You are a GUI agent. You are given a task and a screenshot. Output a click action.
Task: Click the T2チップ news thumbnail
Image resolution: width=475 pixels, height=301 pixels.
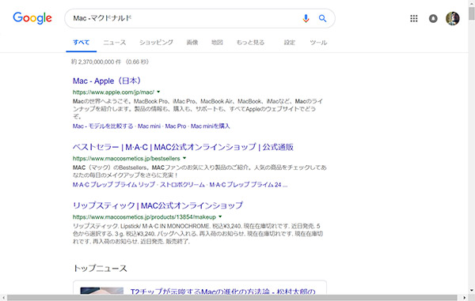102,291
